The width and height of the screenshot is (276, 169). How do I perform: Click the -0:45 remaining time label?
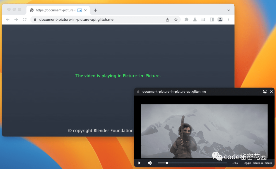click(x=235, y=163)
